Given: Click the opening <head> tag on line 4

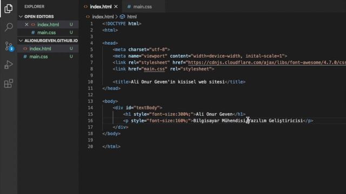Looking at the screenshot, I should click(x=110, y=43).
